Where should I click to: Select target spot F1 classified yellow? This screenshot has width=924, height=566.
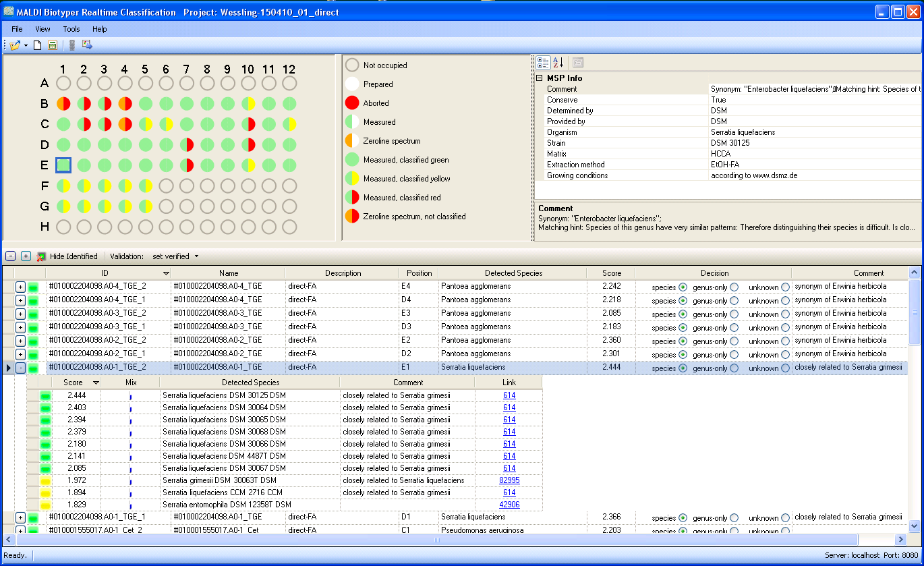(63, 186)
